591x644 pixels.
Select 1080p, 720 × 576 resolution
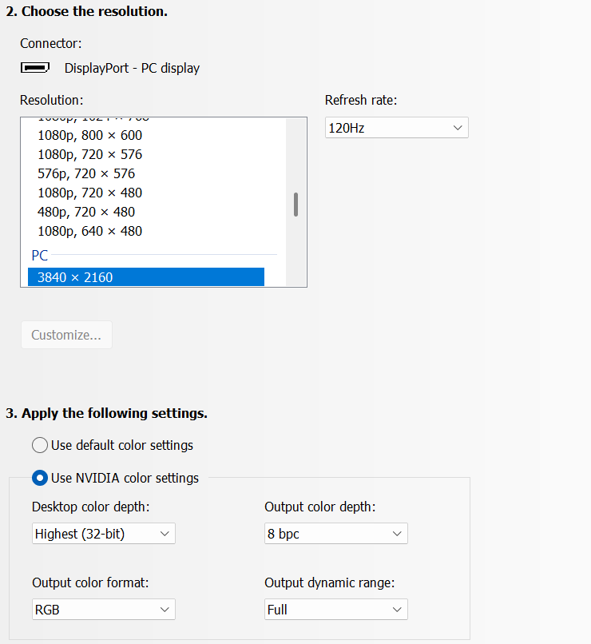click(90, 154)
